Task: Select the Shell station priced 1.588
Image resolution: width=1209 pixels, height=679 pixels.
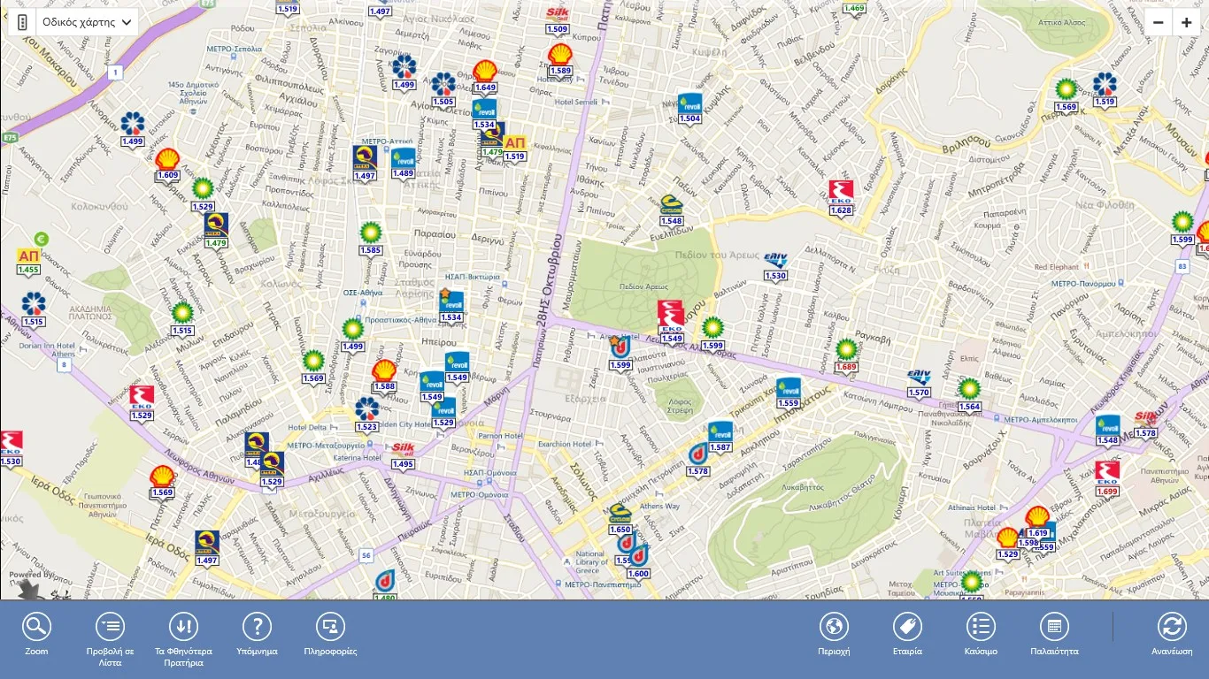Action: click(x=384, y=376)
